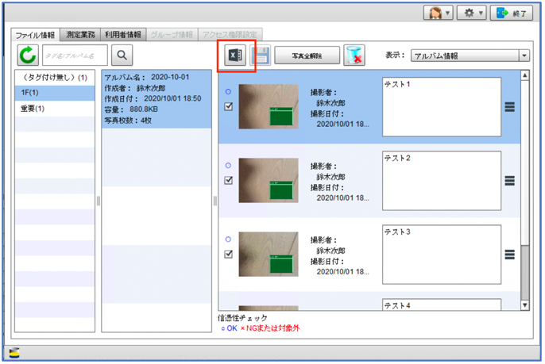Open the user profile dropdown menu
The height and width of the screenshot is (364, 545).
[x=438, y=13]
